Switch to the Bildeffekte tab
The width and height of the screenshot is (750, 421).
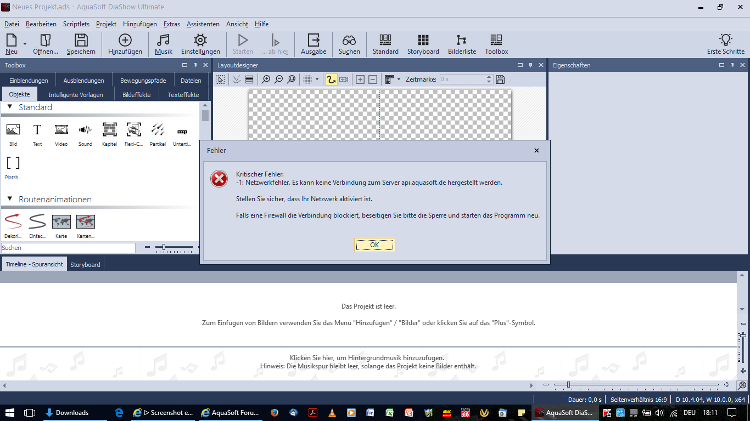tap(136, 94)
